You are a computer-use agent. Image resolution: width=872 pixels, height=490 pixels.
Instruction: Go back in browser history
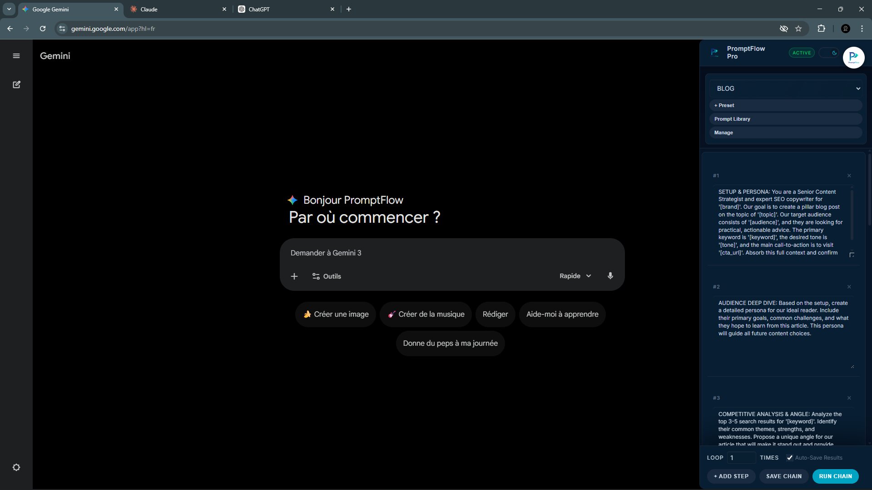(10, 29)
